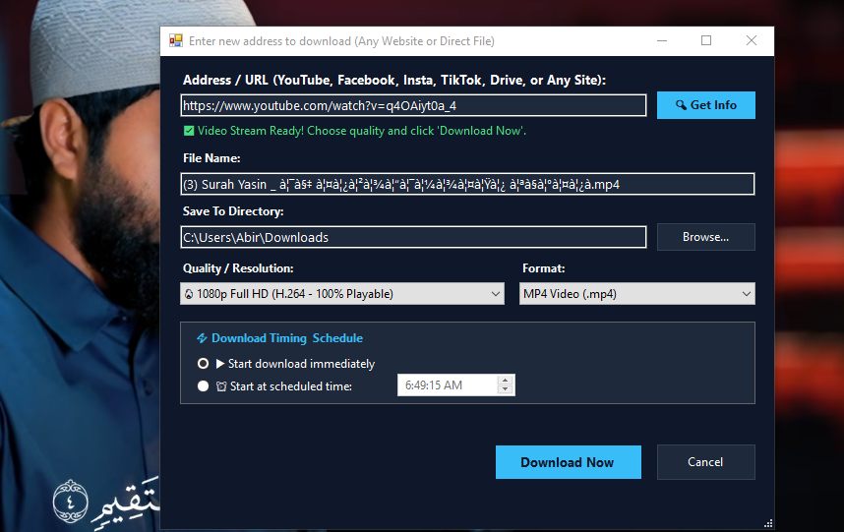Viewport: 844px width, 532px height.
Task: Click the resize grip at the dialog corner
Action: (x=768, y=523)
